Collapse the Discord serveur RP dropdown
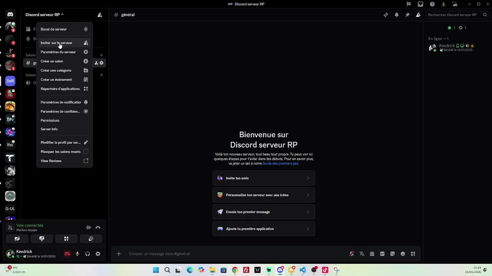492x276 pixels. pos(45,15)
